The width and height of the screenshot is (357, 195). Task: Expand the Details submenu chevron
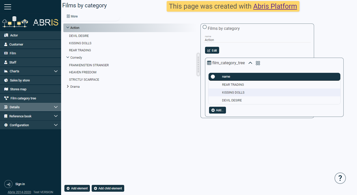[56, 107]
